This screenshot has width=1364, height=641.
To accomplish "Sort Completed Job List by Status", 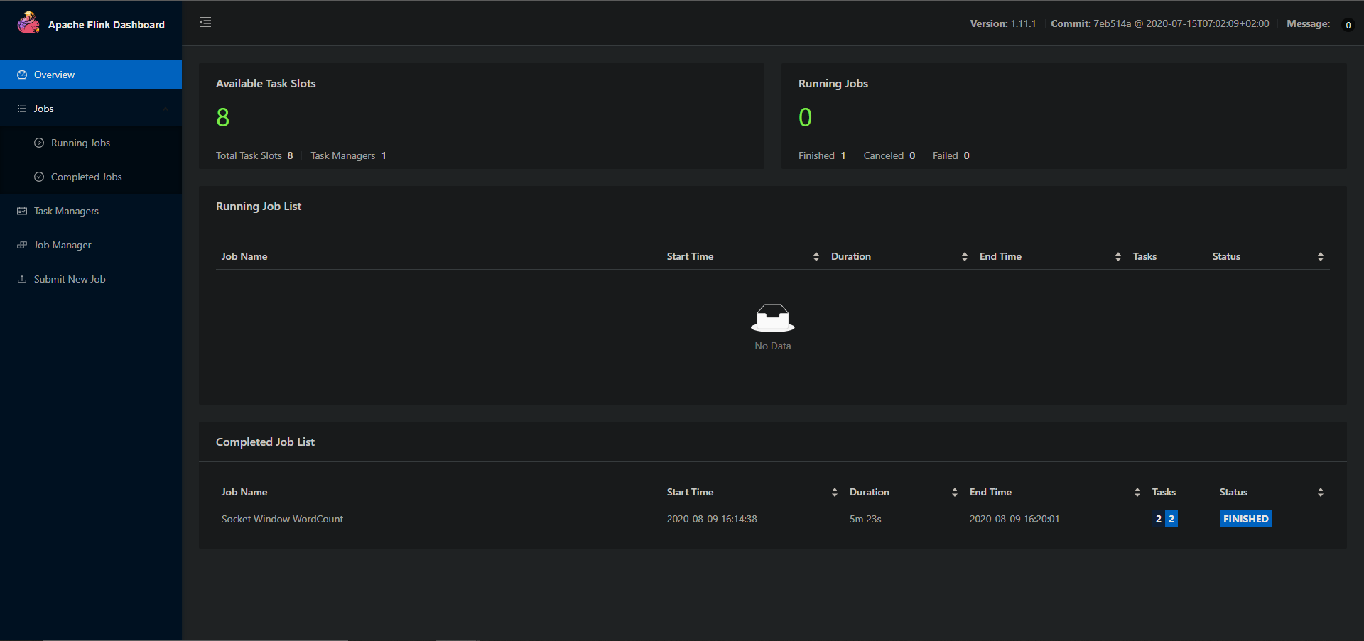I will pyautogui.click(x=1321, y=492).
